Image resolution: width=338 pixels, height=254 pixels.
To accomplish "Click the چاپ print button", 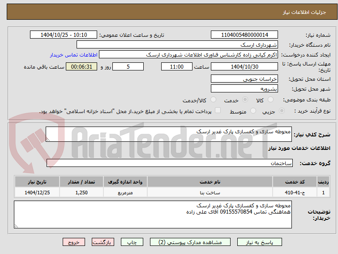I will point(132,242).
